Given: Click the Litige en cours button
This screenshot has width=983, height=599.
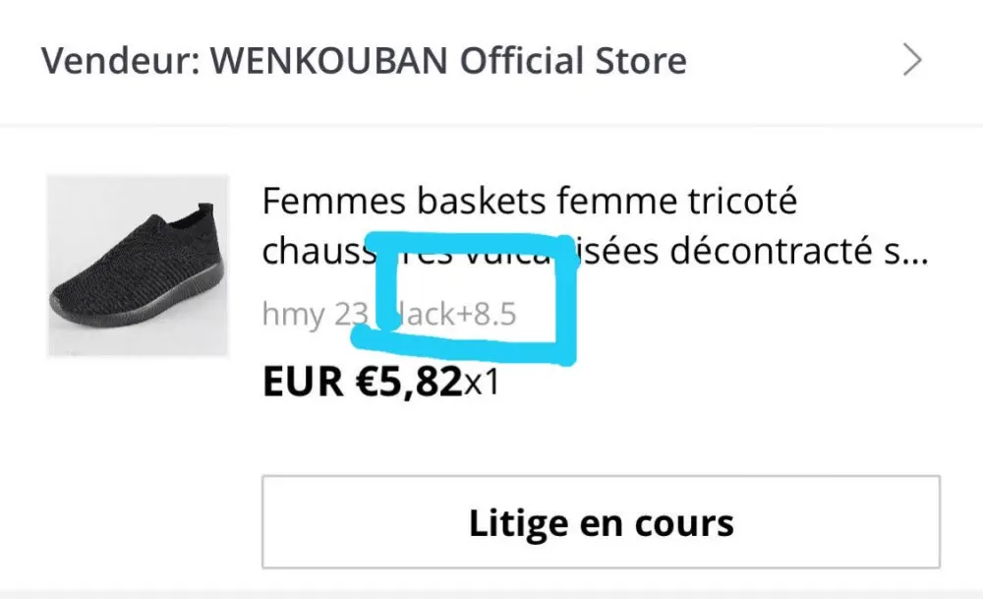Looking at the screenshot, I should click(601, 522).
